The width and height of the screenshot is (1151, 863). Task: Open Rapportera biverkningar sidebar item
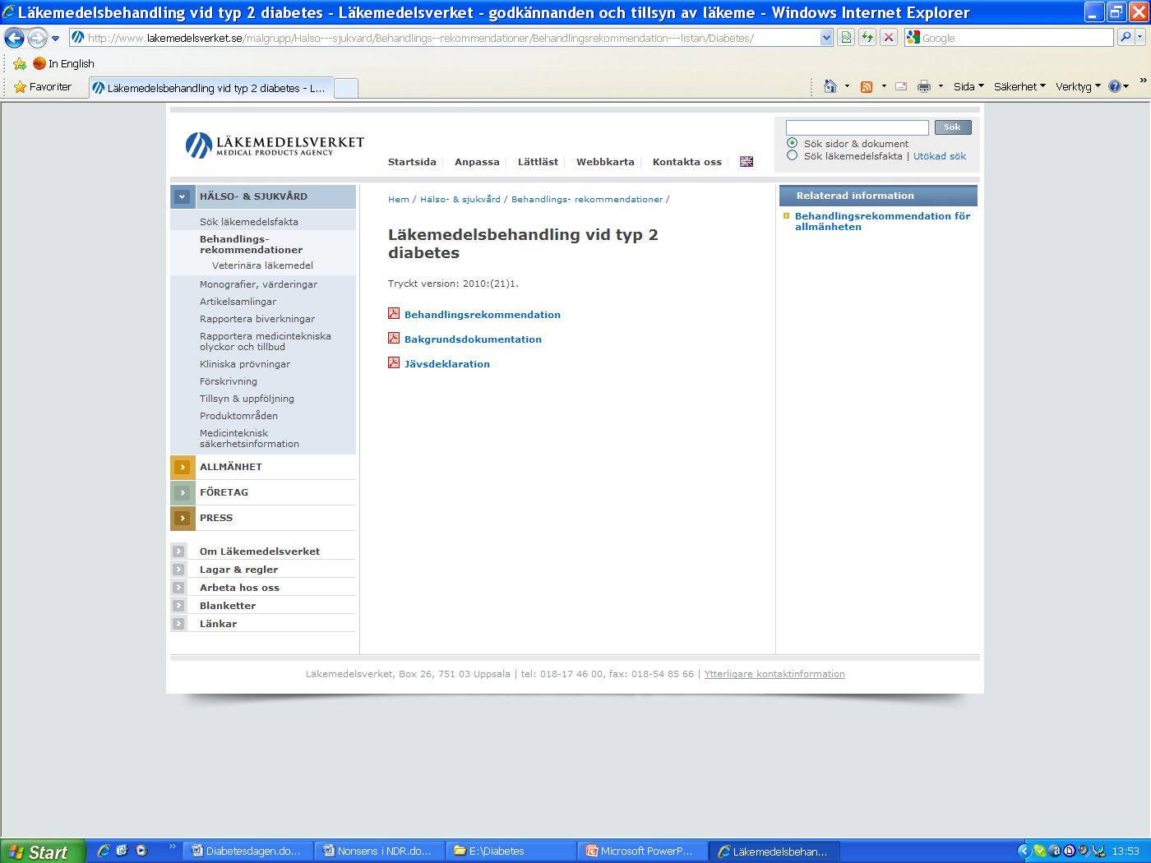tap(257, 319)
